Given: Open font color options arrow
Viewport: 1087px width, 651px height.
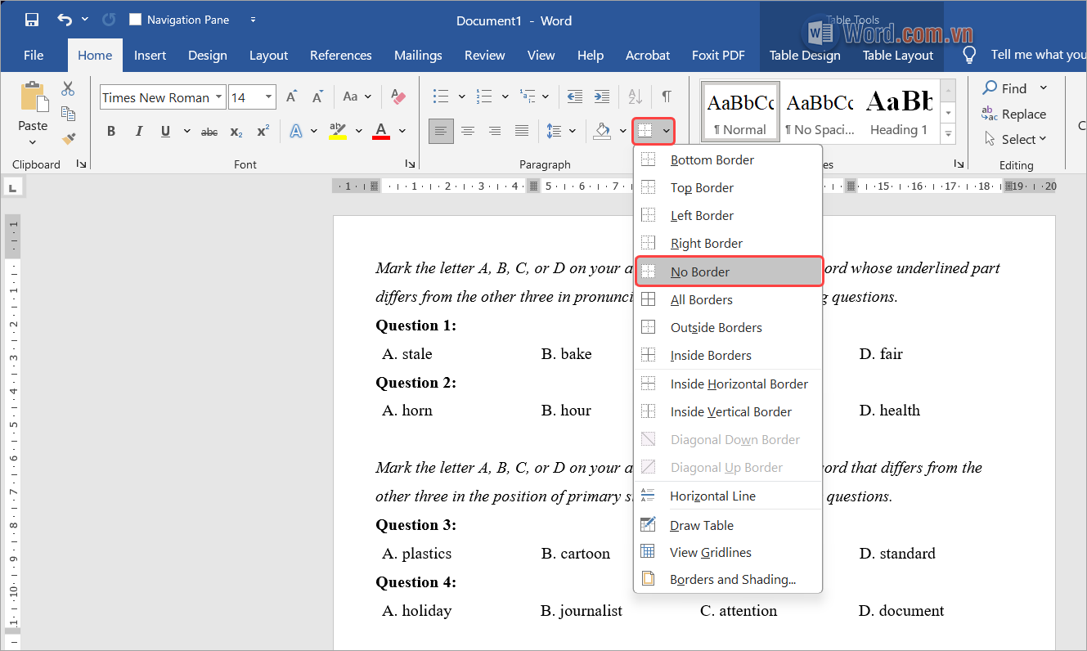Looking at the screenshot, I should click(x=402, y=131).
